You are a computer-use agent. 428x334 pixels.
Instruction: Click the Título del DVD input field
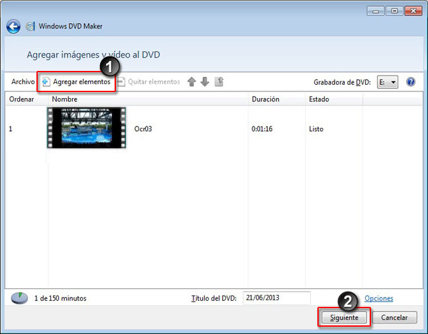coord(276,298)
